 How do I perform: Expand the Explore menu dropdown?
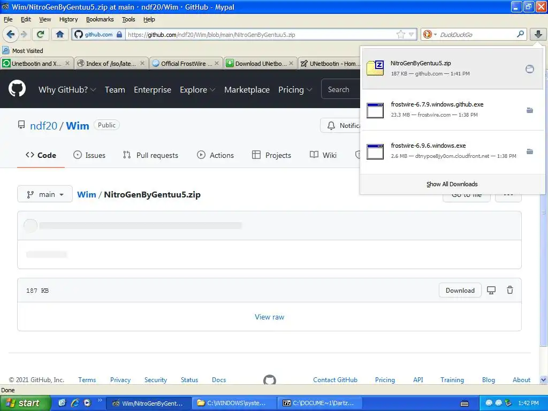[x=197, y=90]
